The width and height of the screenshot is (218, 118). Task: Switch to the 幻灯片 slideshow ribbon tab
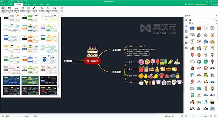tap(27, 4)
